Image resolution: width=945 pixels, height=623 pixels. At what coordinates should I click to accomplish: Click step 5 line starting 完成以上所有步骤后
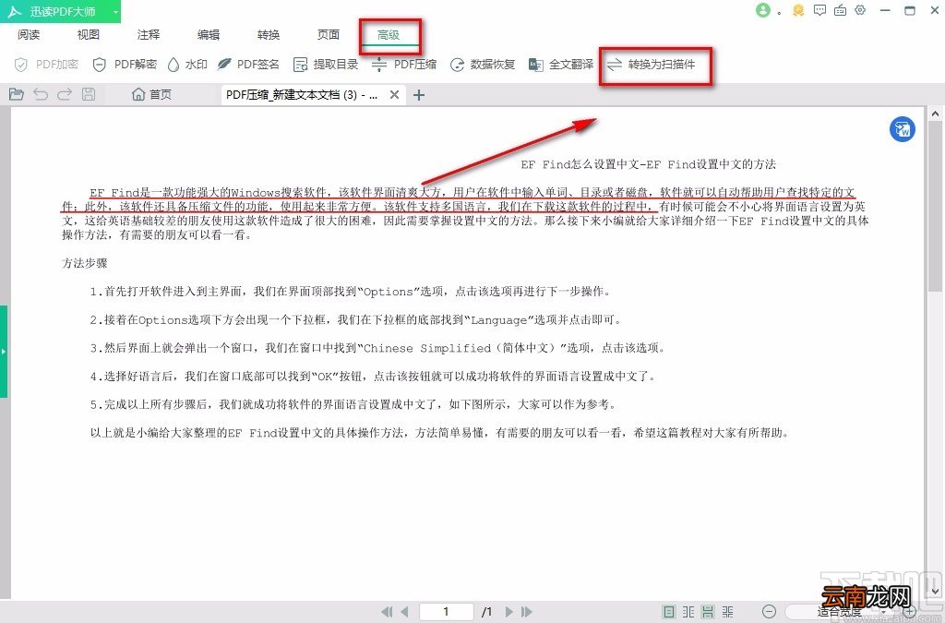pyautogui.click(x=353, y=404)
